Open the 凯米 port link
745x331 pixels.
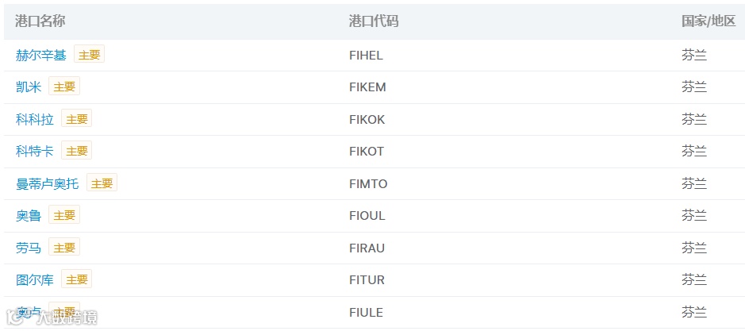point(29,87)
